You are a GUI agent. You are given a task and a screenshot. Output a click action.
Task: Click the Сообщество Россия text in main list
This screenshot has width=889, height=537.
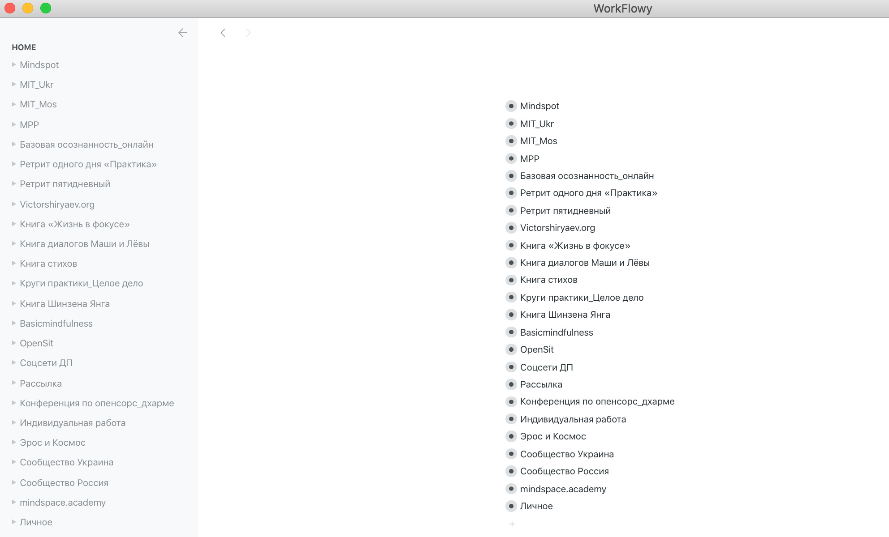click(x=565, y=471)
